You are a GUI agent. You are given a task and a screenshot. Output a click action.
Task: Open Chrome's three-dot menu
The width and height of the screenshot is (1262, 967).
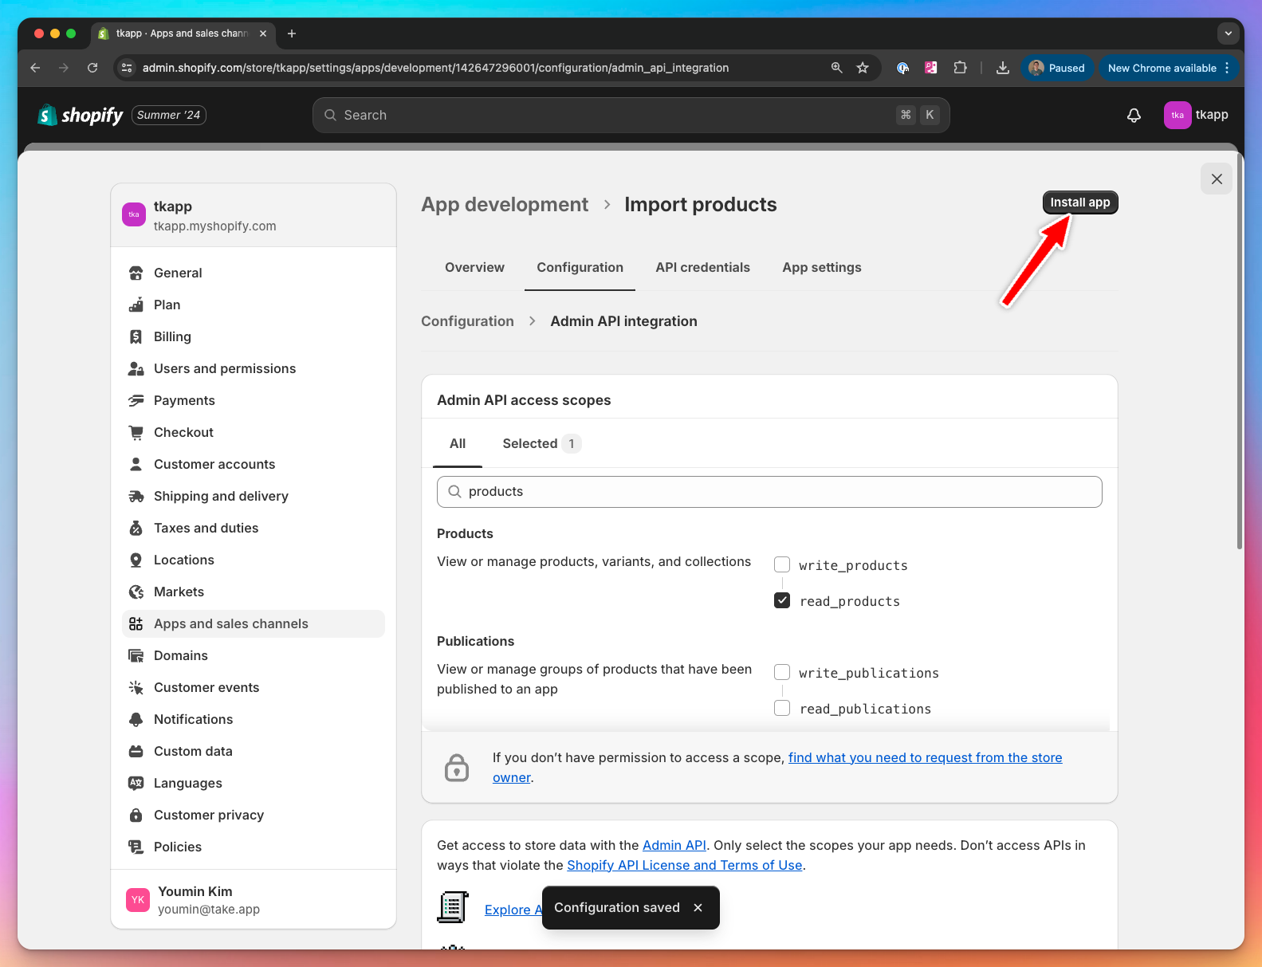coord(1227,68)
